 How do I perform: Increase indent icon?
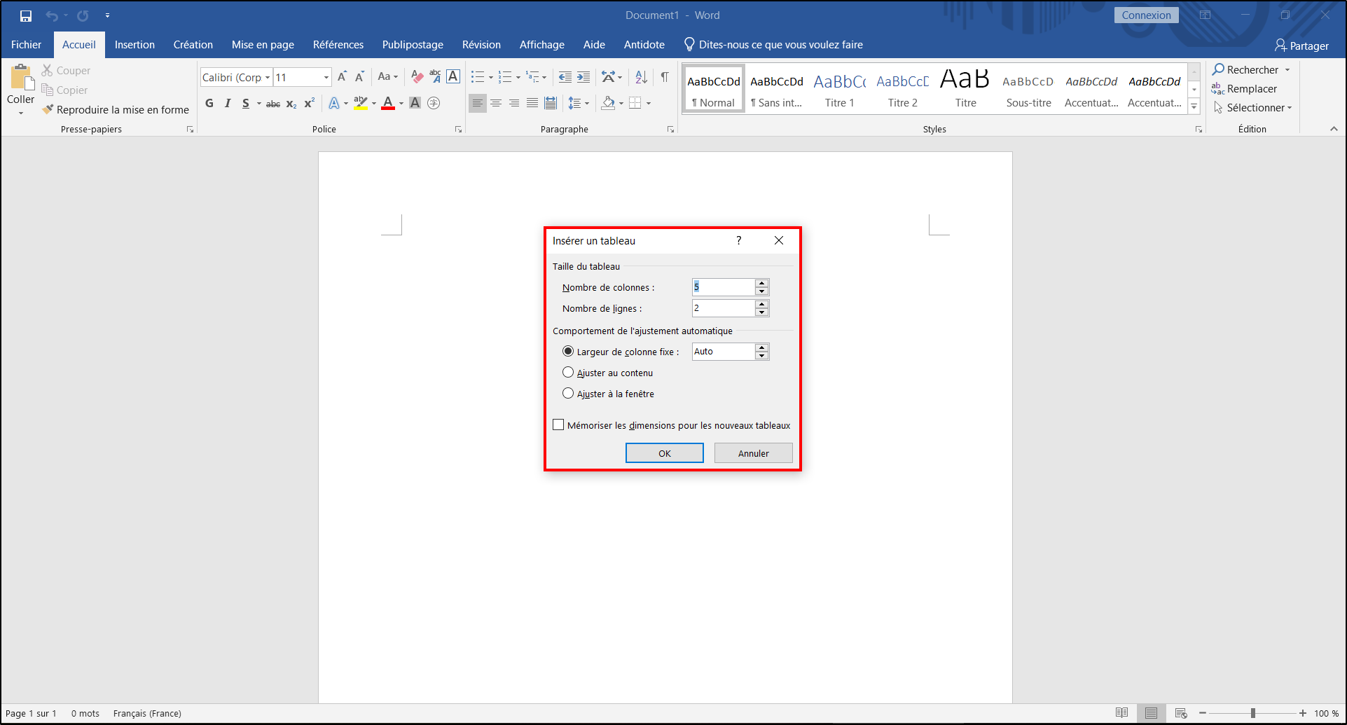pos(583,77)
